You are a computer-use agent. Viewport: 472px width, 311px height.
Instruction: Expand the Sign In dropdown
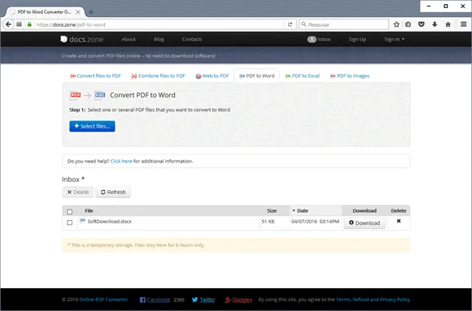[395, 39]
